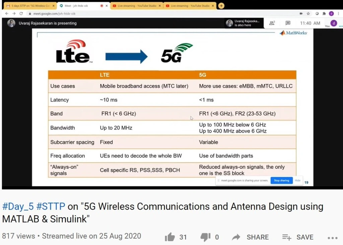343x245 pixels.
Task: Click the MathWorks logo on slide
Action: pyautogui.click(x=293, y=33)
